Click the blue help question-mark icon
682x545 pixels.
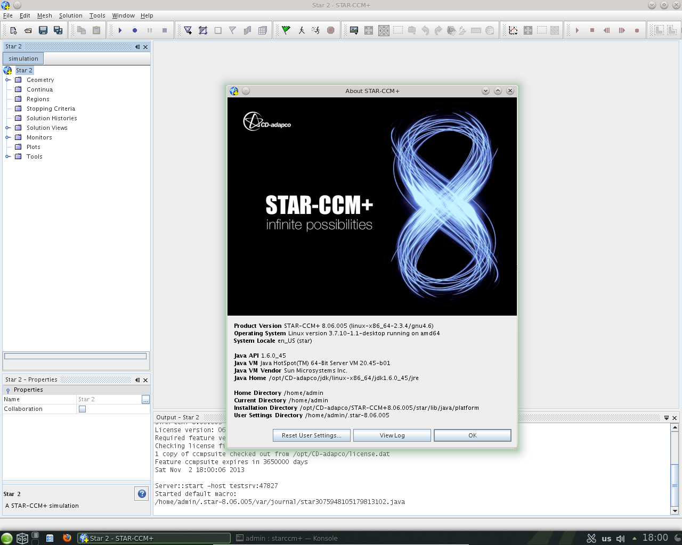142,493
